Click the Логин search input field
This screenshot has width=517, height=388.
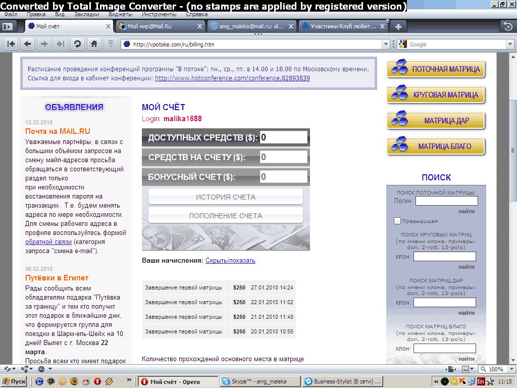pos(446,201)
